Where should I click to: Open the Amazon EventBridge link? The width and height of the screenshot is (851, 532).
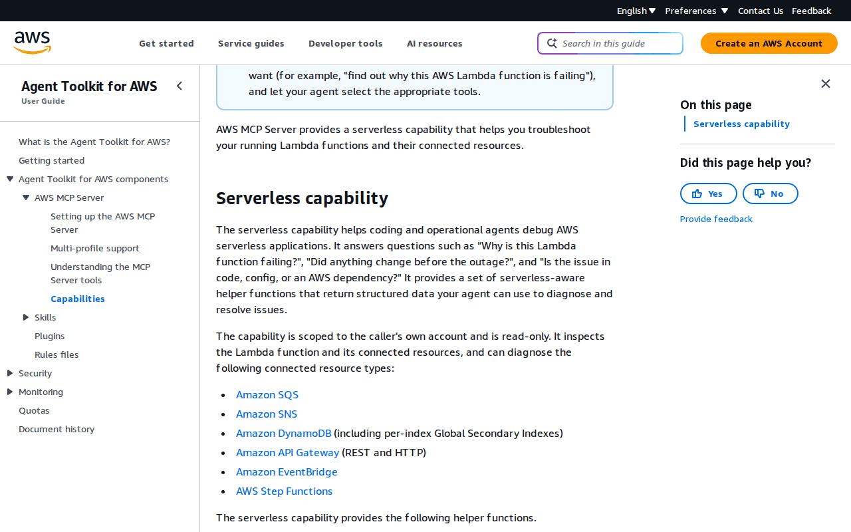(287, 471)
